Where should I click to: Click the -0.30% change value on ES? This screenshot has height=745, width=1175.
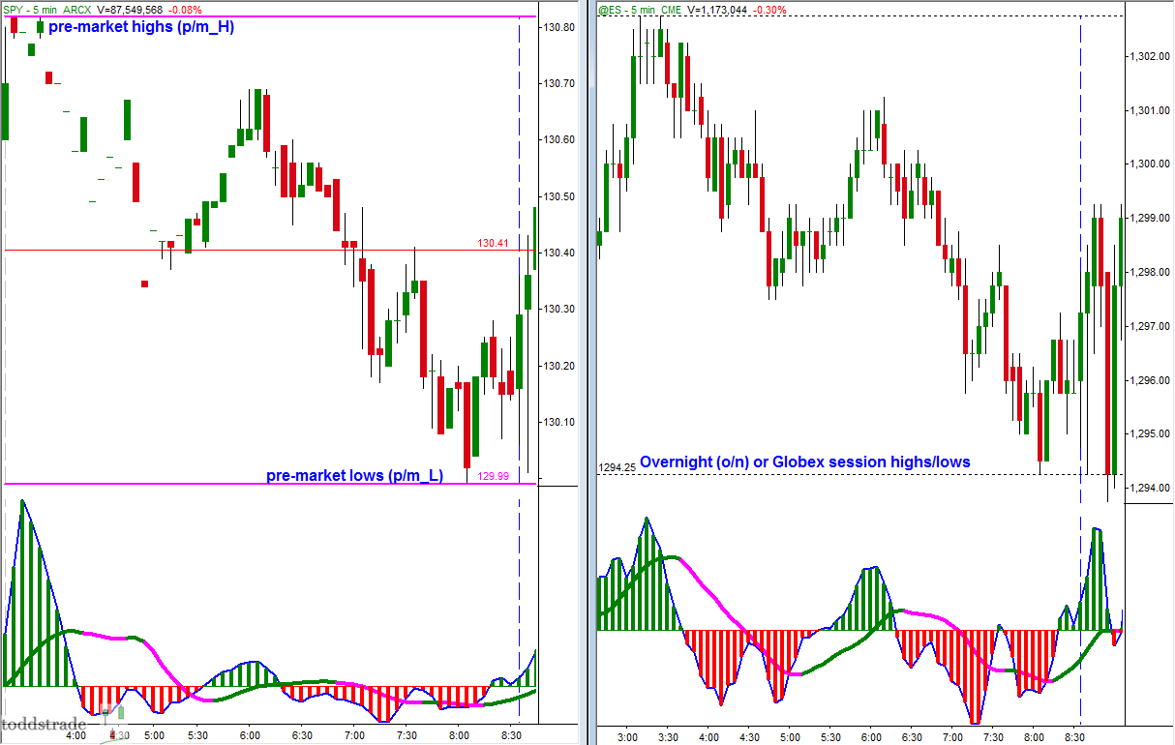click(x=770, y=9)
